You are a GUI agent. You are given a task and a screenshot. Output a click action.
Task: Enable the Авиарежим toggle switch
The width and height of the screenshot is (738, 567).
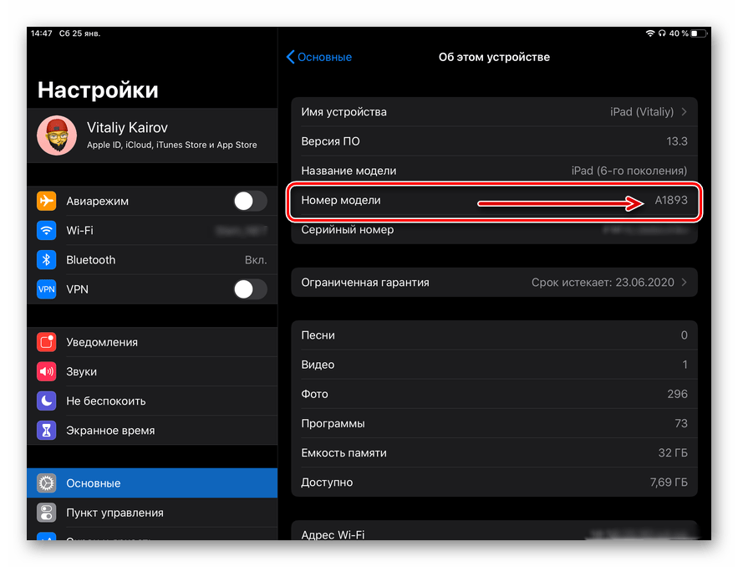tap(250, 202)
